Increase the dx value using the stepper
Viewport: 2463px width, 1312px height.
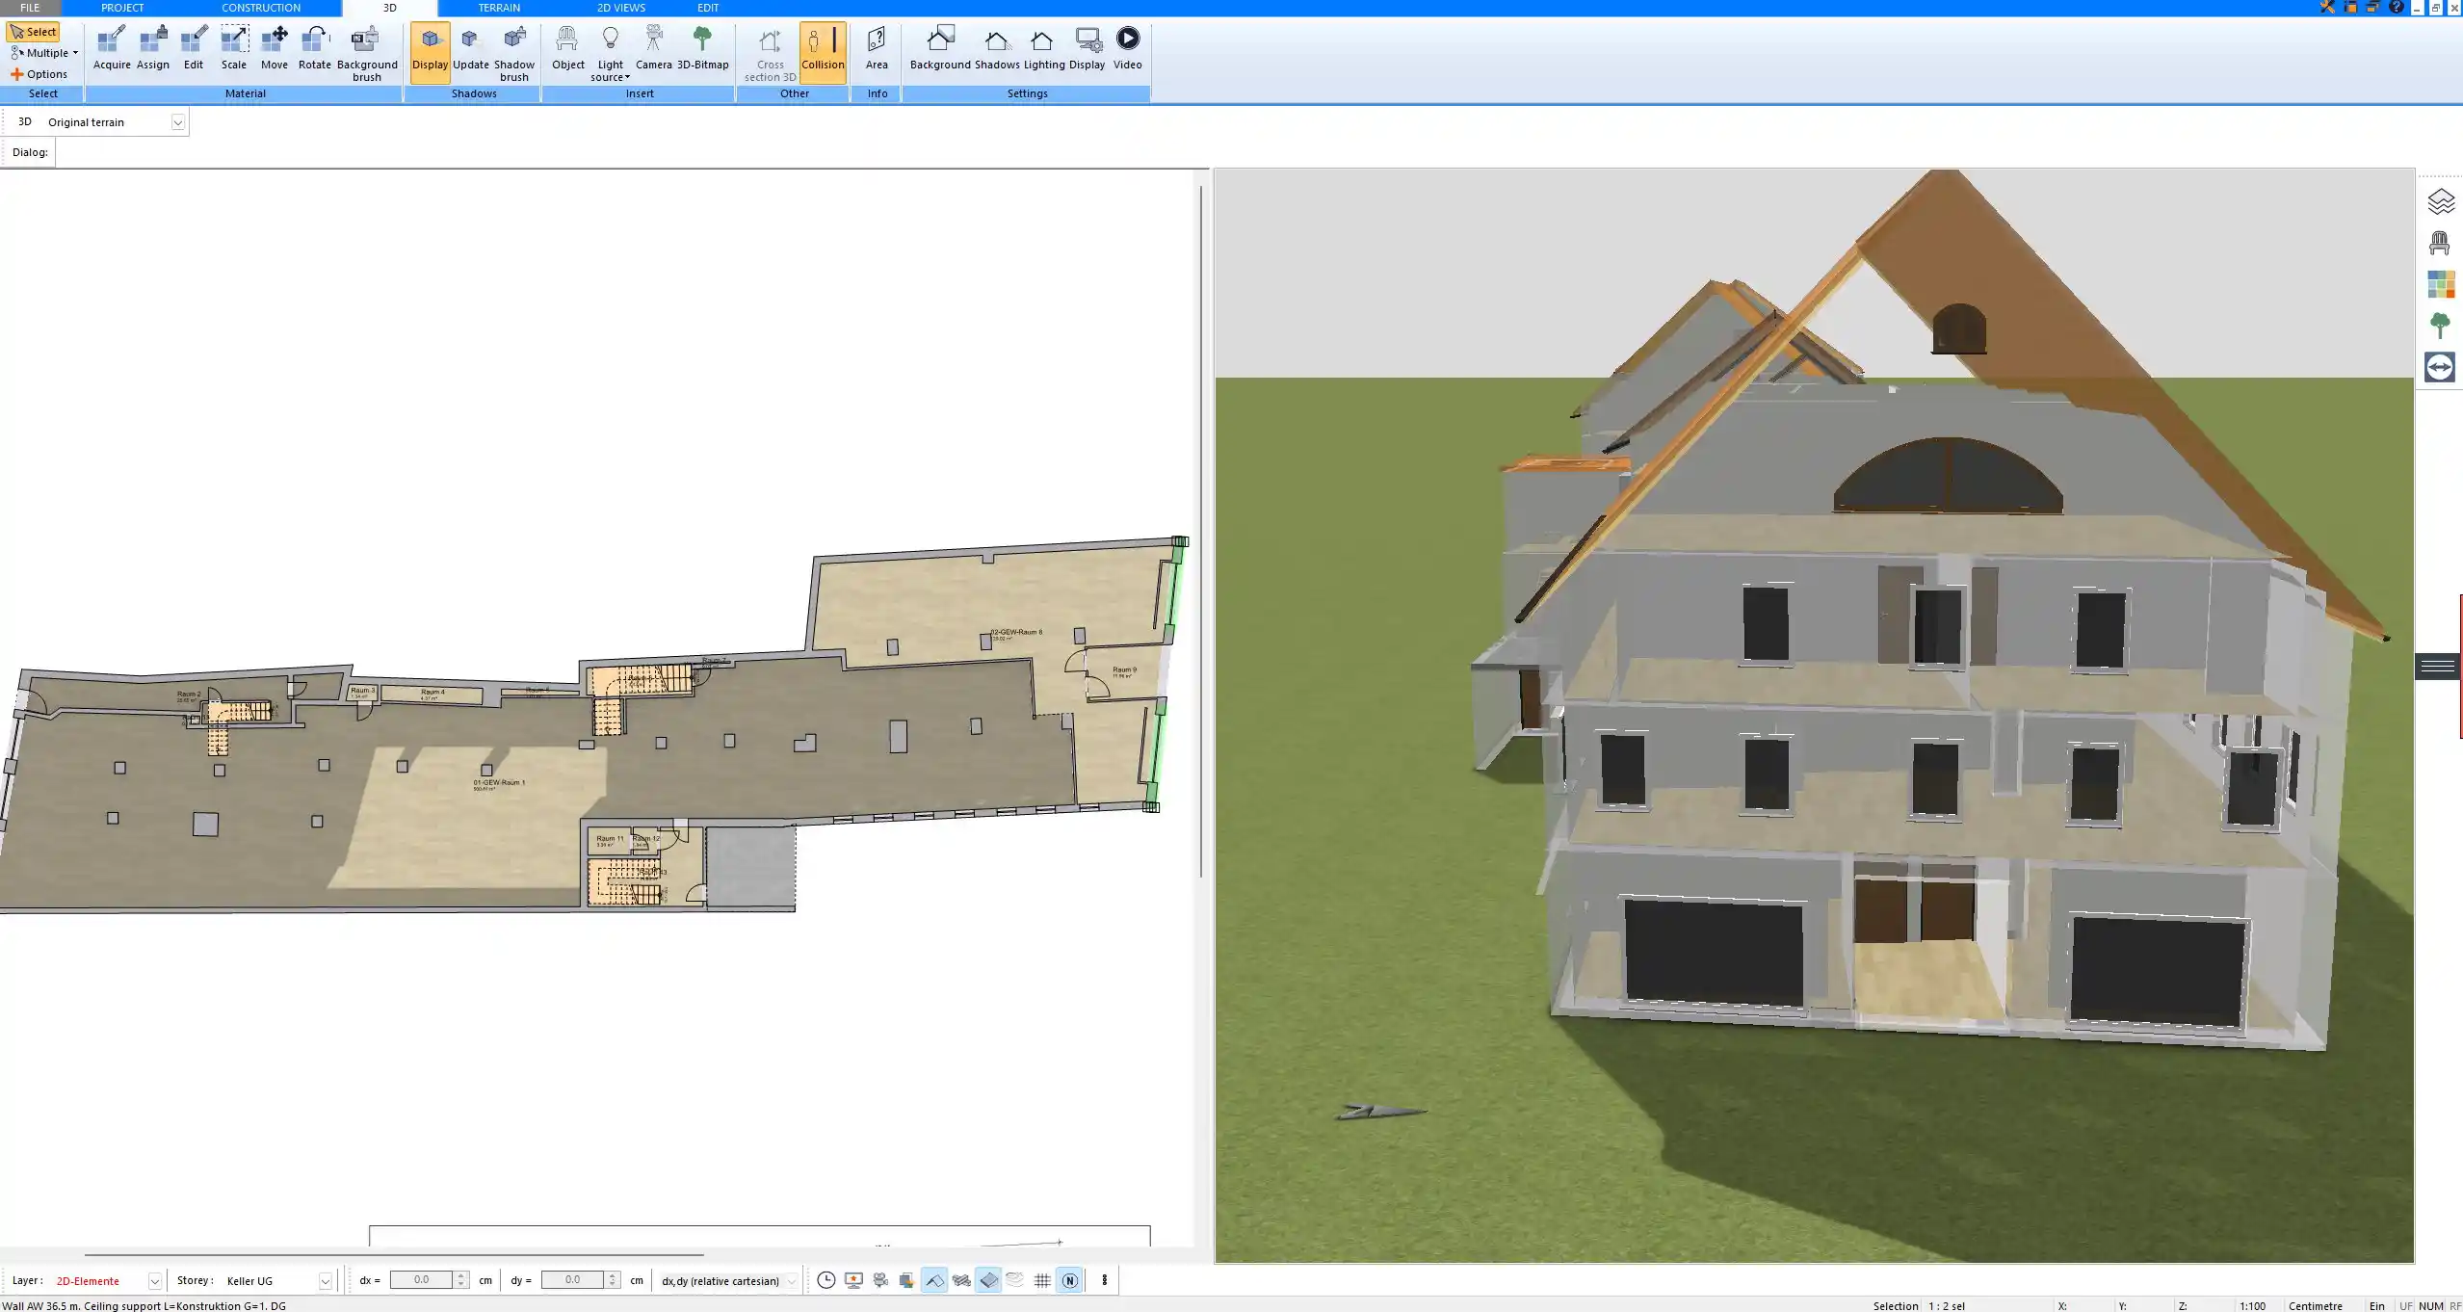pyautogui.click(x=460, y=1274)
